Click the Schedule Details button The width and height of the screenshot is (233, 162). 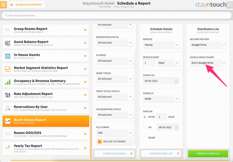point(114,154)
